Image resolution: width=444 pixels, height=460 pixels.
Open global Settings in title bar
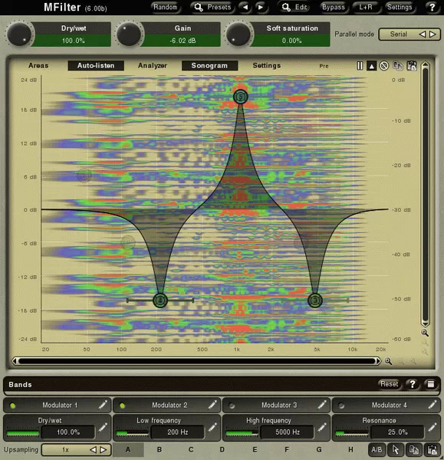coord(400,7)
